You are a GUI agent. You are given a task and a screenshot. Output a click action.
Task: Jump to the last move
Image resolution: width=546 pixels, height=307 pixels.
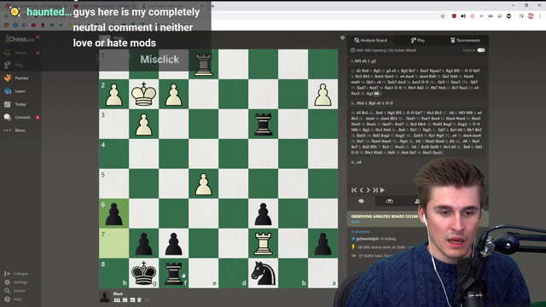tap(375, 190)
